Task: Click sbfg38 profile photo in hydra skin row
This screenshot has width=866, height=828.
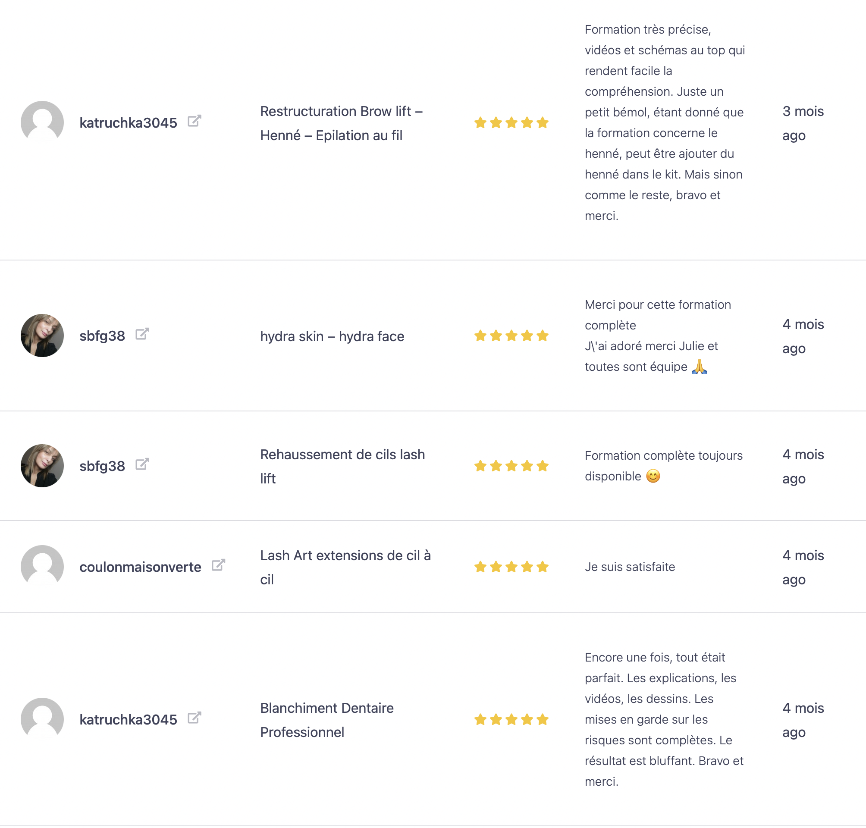Action: click(x=42, y=336)
